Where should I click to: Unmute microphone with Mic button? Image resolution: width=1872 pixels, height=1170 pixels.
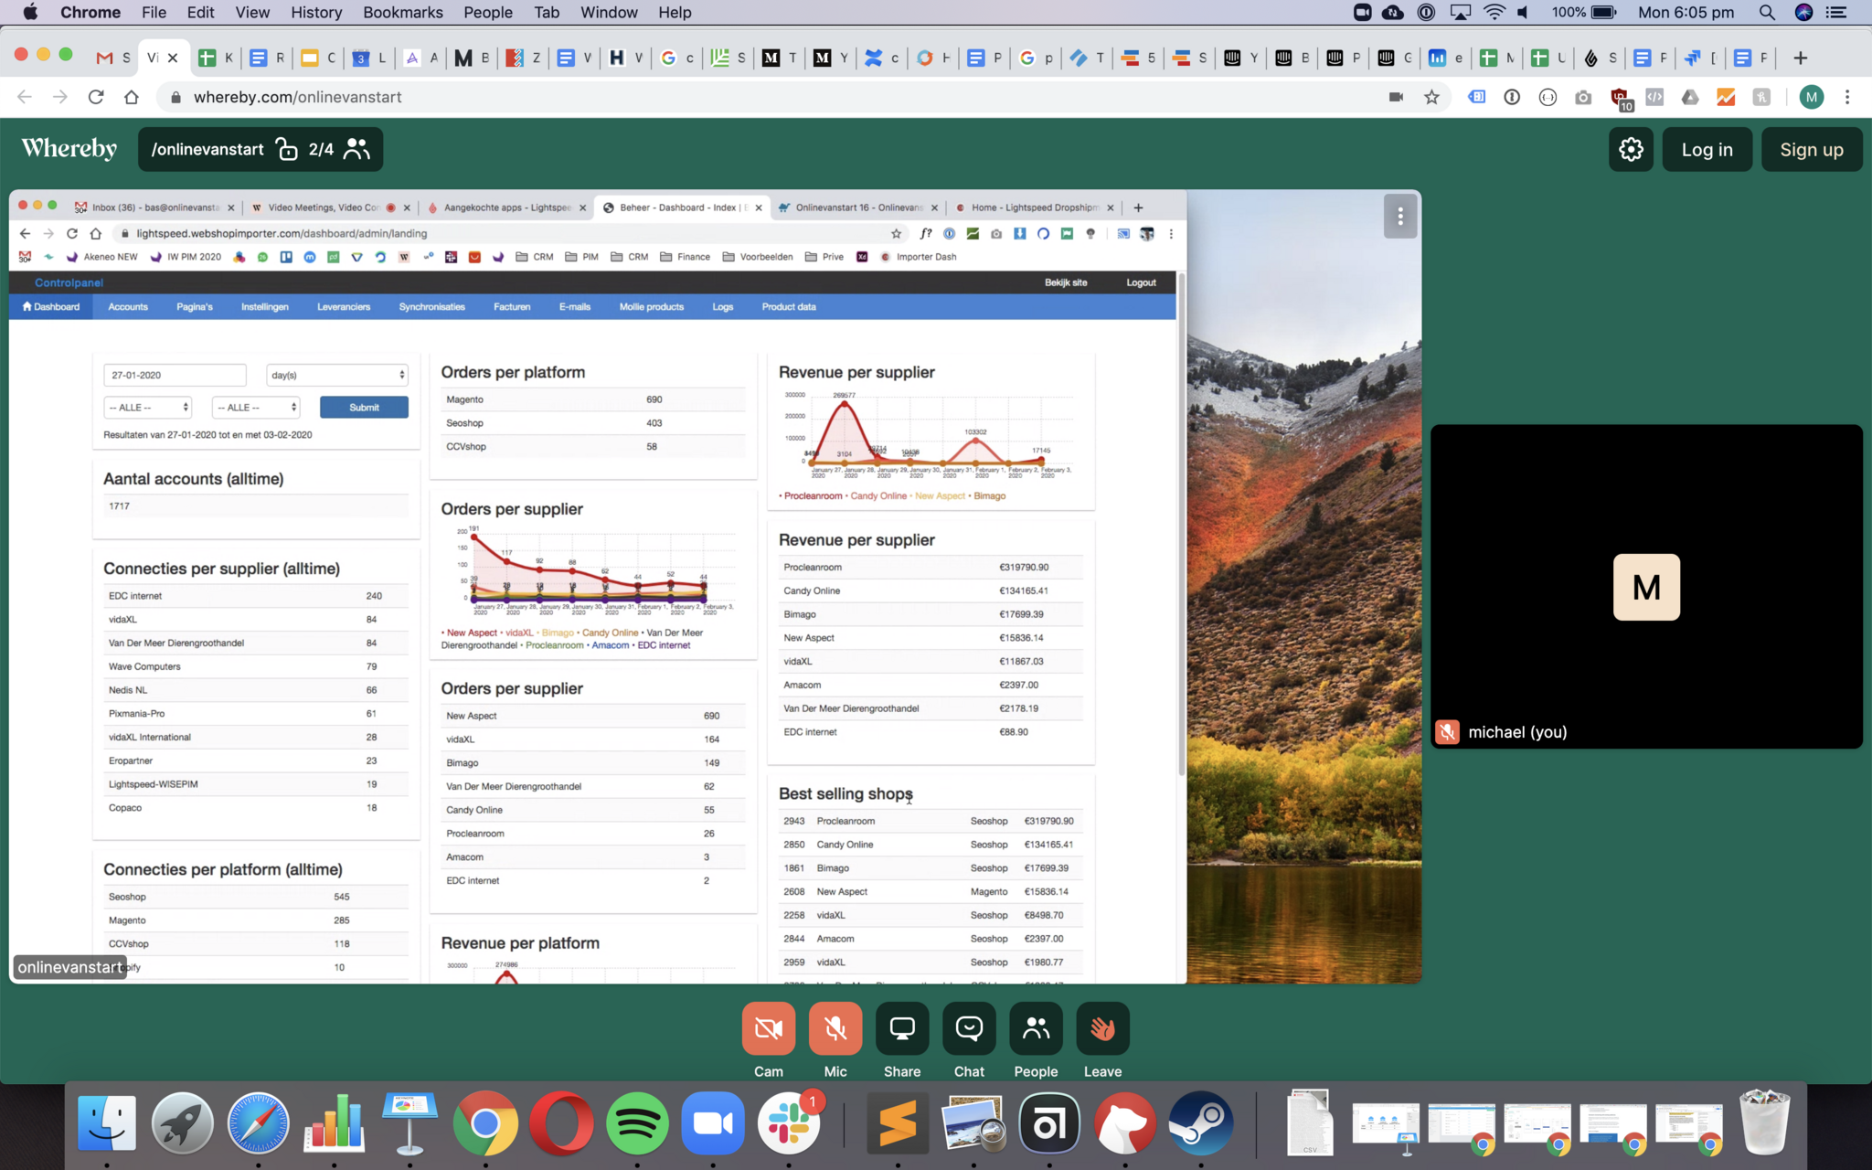pyautogui.click(x=835, y=1028)
